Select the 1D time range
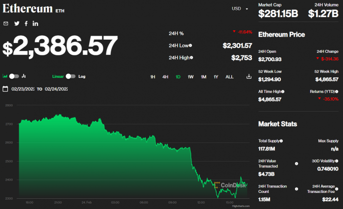This screenshot has height=209, width=343. [178, 77]
